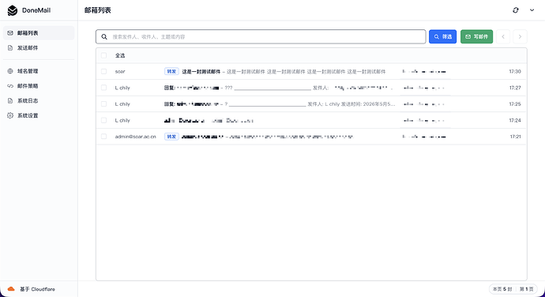Check the box for the 17:24 email
This screenshot has height=297, width=545.
click(x=103, y=120)
